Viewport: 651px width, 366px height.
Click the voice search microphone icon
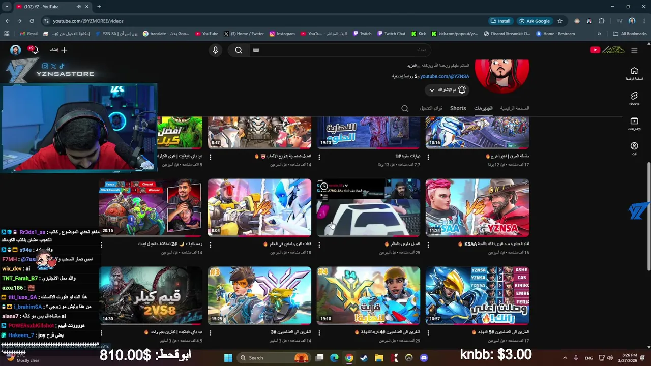coord(215,50)
